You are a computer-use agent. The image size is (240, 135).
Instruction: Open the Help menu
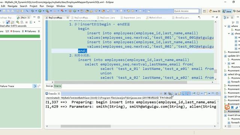[70, 6]
